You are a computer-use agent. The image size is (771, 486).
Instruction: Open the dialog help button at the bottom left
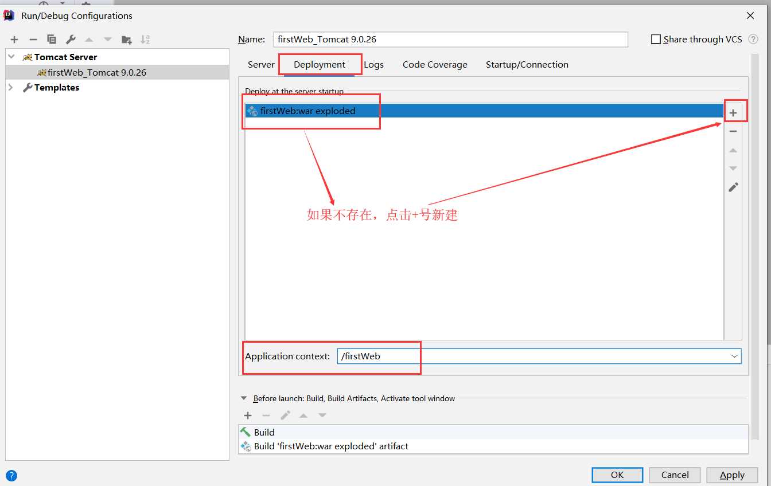click(x=11, y=475)
